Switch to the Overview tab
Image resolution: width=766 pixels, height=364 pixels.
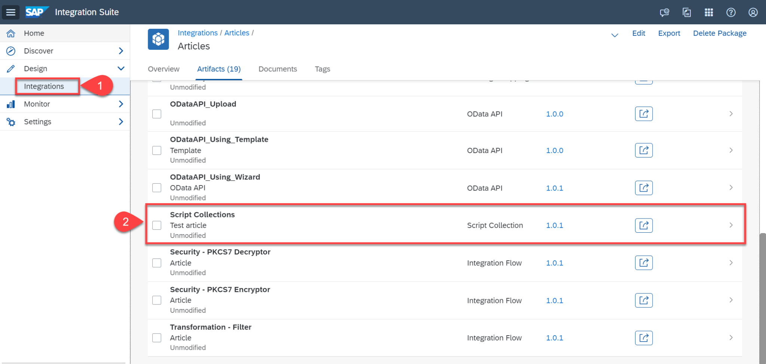[163, 69]
